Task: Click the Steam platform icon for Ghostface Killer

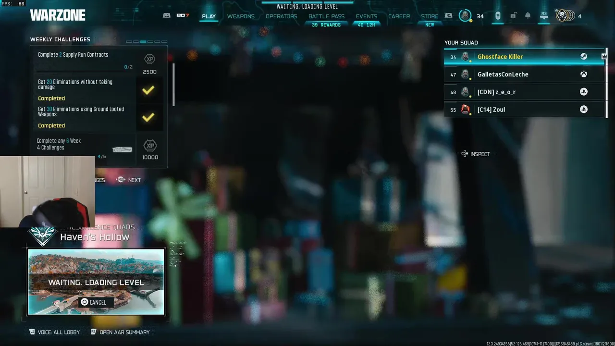Action: pos(583,57)
